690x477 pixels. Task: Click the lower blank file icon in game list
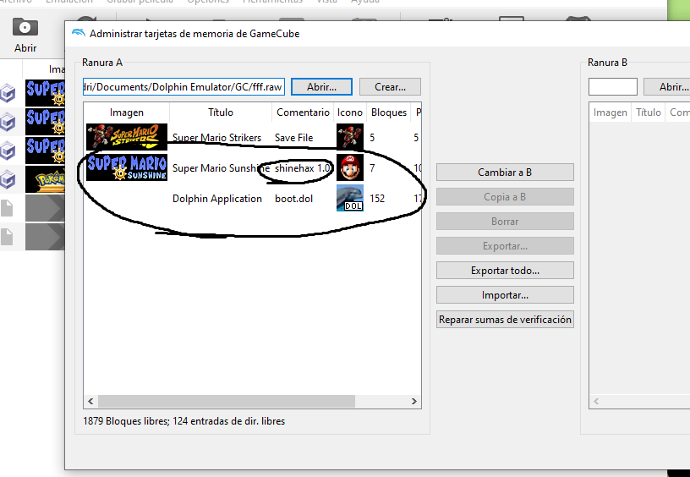[x=7, y=237]
